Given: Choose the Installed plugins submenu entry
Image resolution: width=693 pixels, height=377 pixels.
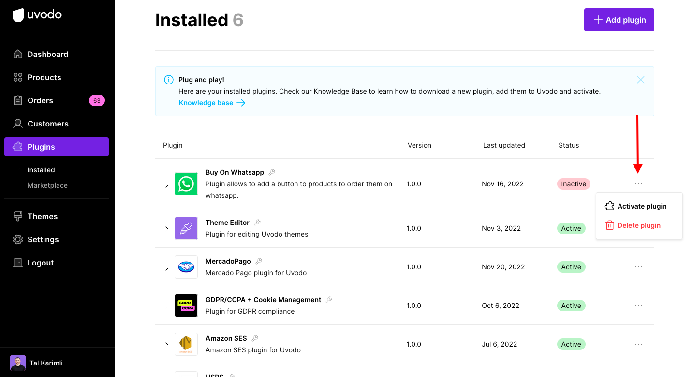Looking at the screenshot, I should point(41,170).
